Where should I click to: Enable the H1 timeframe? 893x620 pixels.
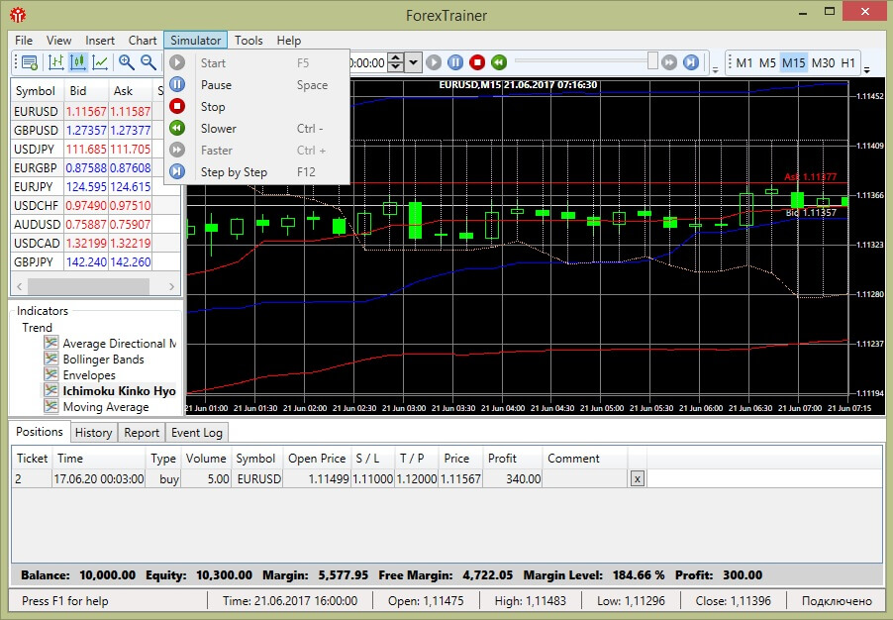[x=848, y=62]
